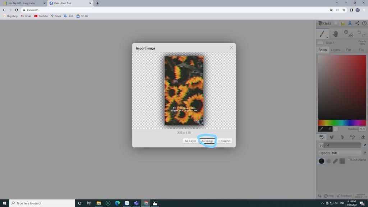
Task: Select the pixel brush with curly line
Action: (x=352, y=137)
